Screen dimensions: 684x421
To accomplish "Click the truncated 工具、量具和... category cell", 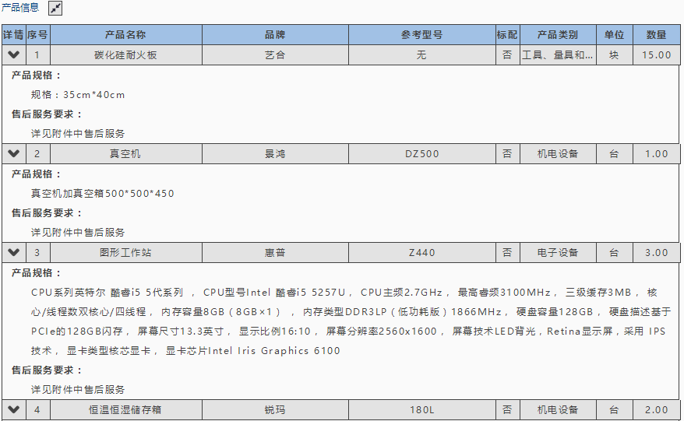I will 558,55.
